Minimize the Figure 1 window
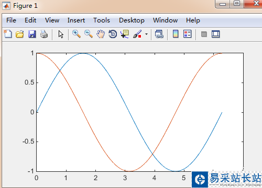 [x=223, y=4]
